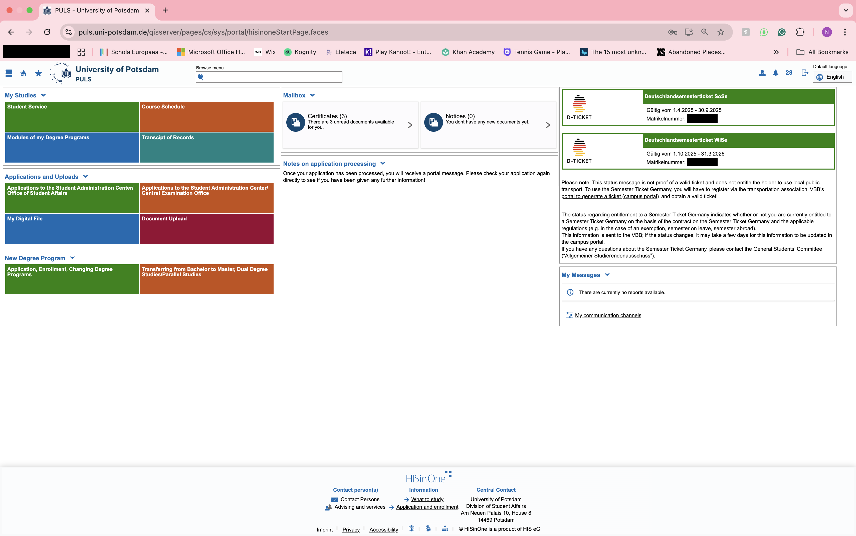
Task: Open the Certificates mailbox document icon
Action: (295, 122)
